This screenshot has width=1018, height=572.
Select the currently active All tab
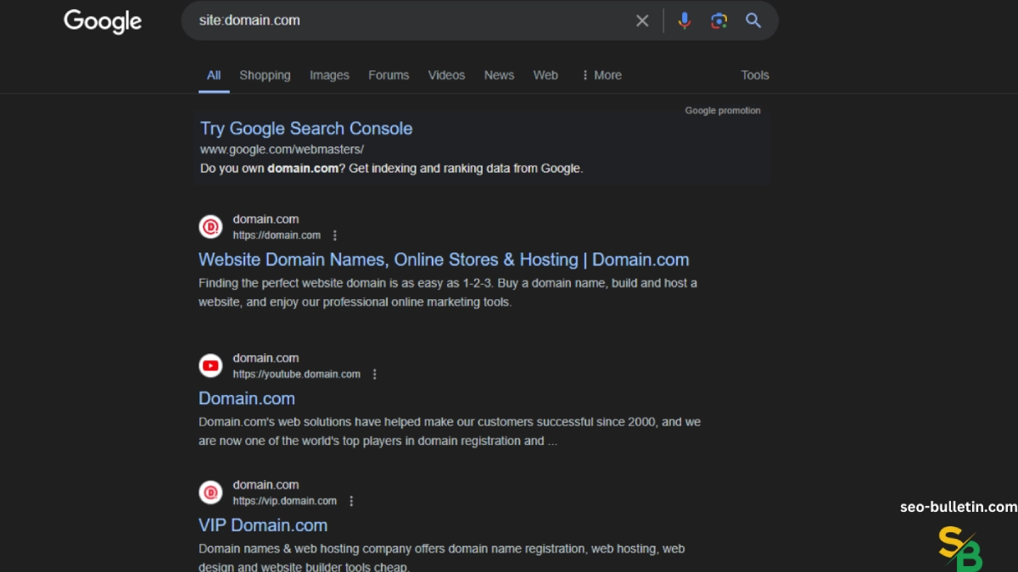[214, 75]
